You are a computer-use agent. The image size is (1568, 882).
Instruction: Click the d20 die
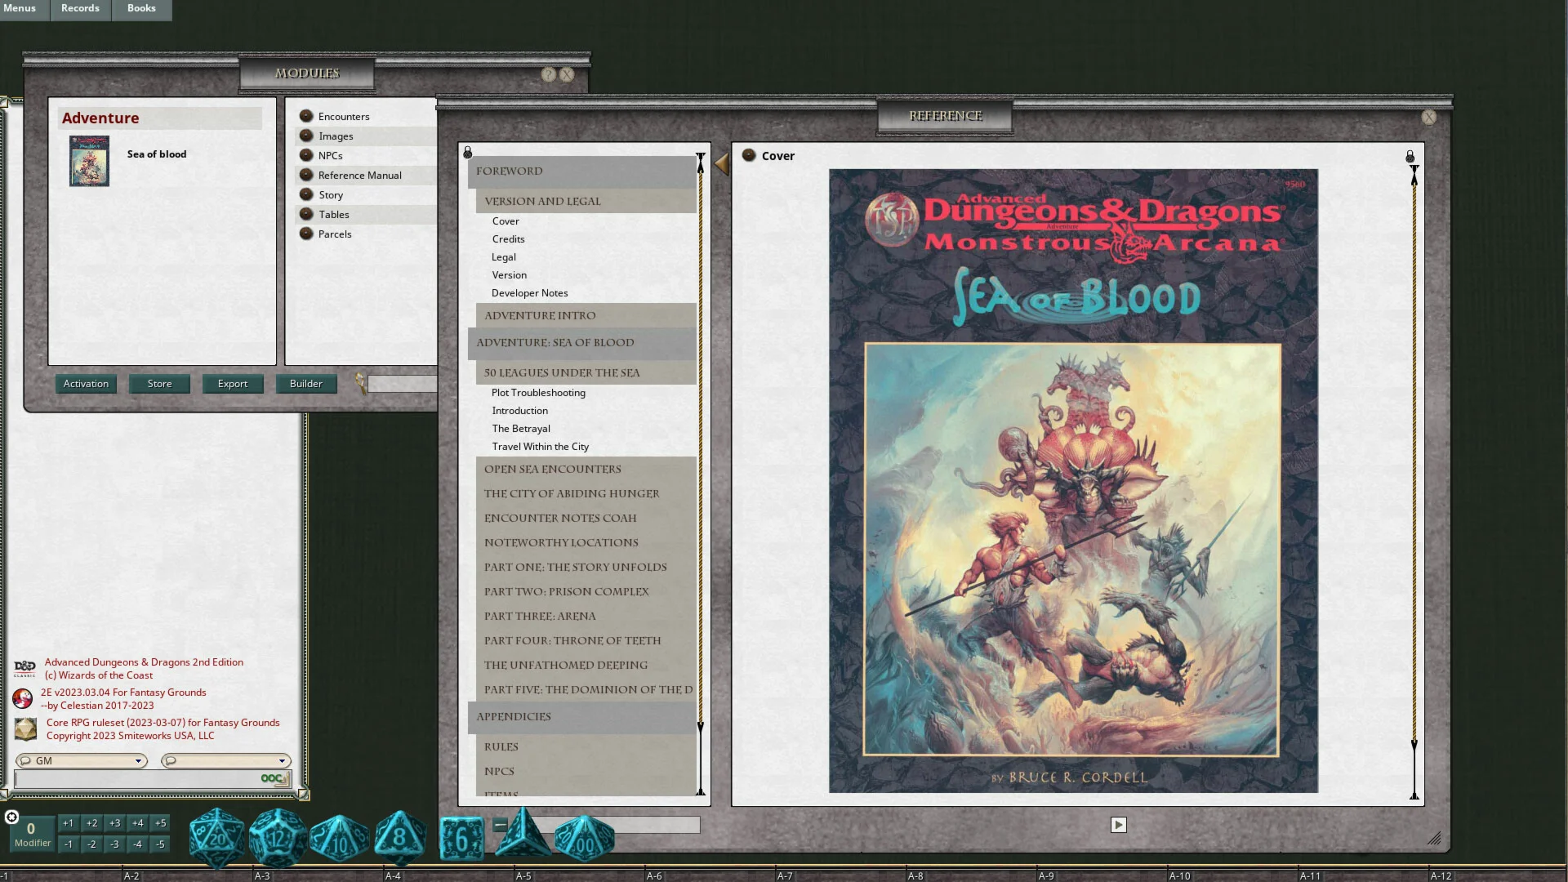pyautogui.click(x=216, y=837)
